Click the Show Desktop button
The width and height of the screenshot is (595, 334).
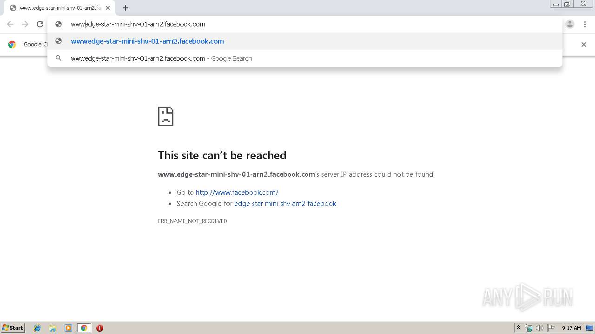pyautogui.click(x=589, y=328)
